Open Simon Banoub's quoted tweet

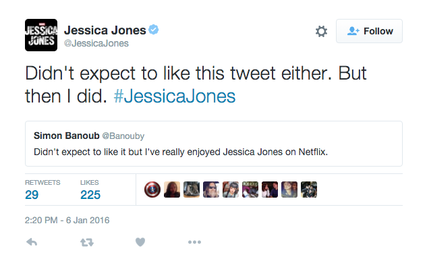(214, 144)
